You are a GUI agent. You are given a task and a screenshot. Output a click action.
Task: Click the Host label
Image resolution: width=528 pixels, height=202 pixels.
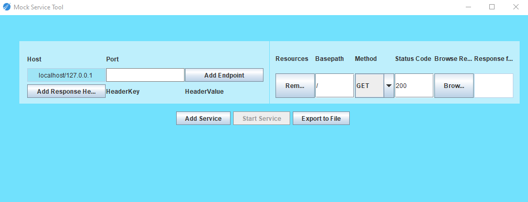(35, 59)
